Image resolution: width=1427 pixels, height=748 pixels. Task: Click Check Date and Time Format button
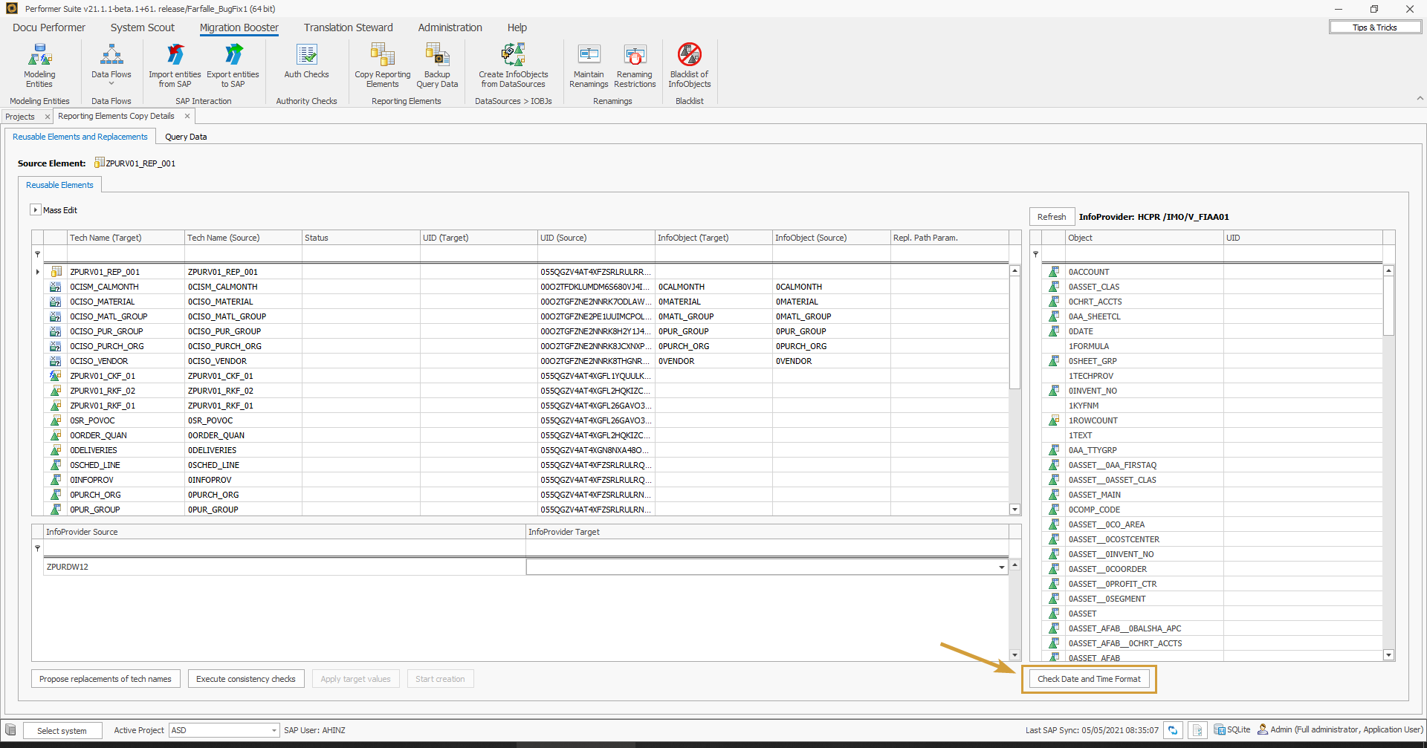(x=1089, y=679)
